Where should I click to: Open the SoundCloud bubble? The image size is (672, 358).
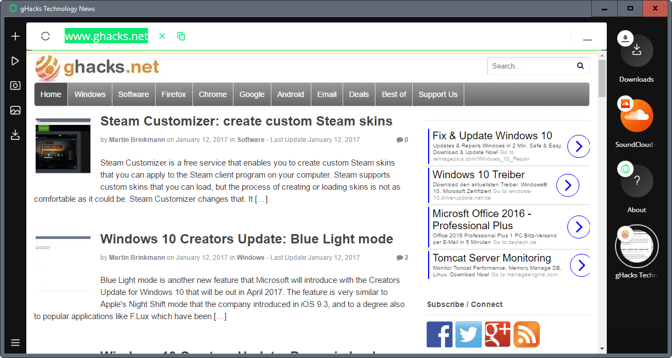(636, 116)
